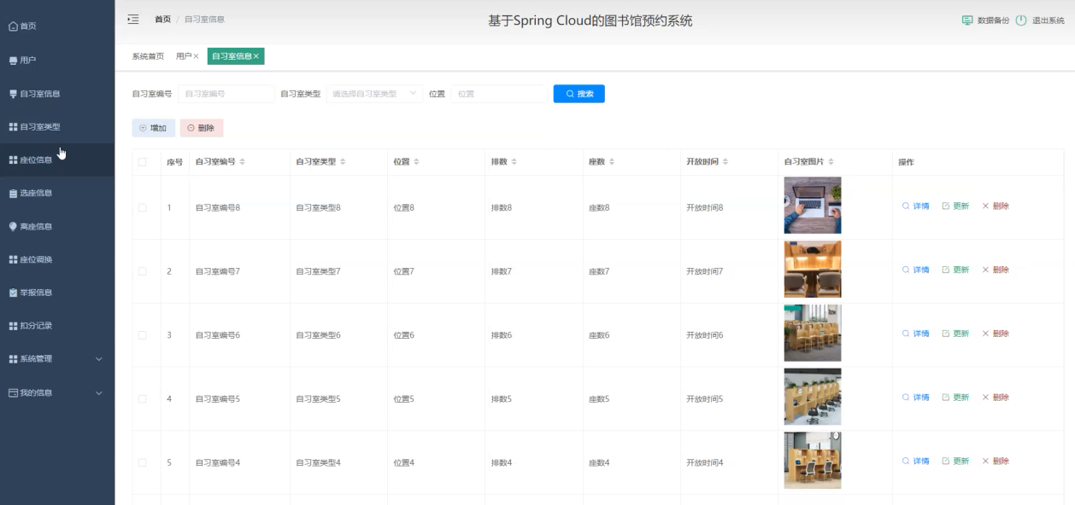Open the 自习室类型 dropdown filter
Screen dimensions: 1075x505
(374, 94)
